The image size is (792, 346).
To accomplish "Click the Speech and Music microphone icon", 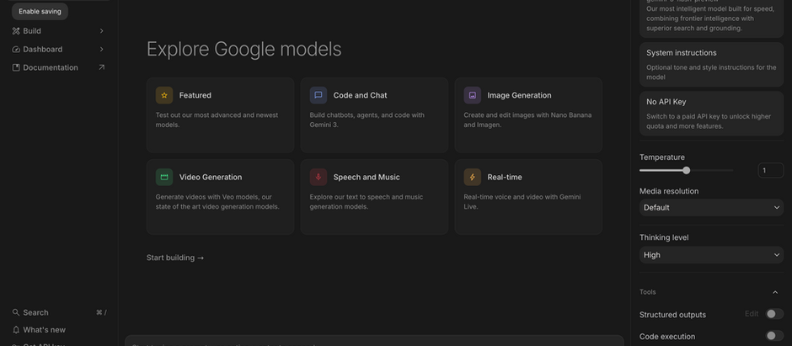I will pyautogui.click(x=318, y=177).
